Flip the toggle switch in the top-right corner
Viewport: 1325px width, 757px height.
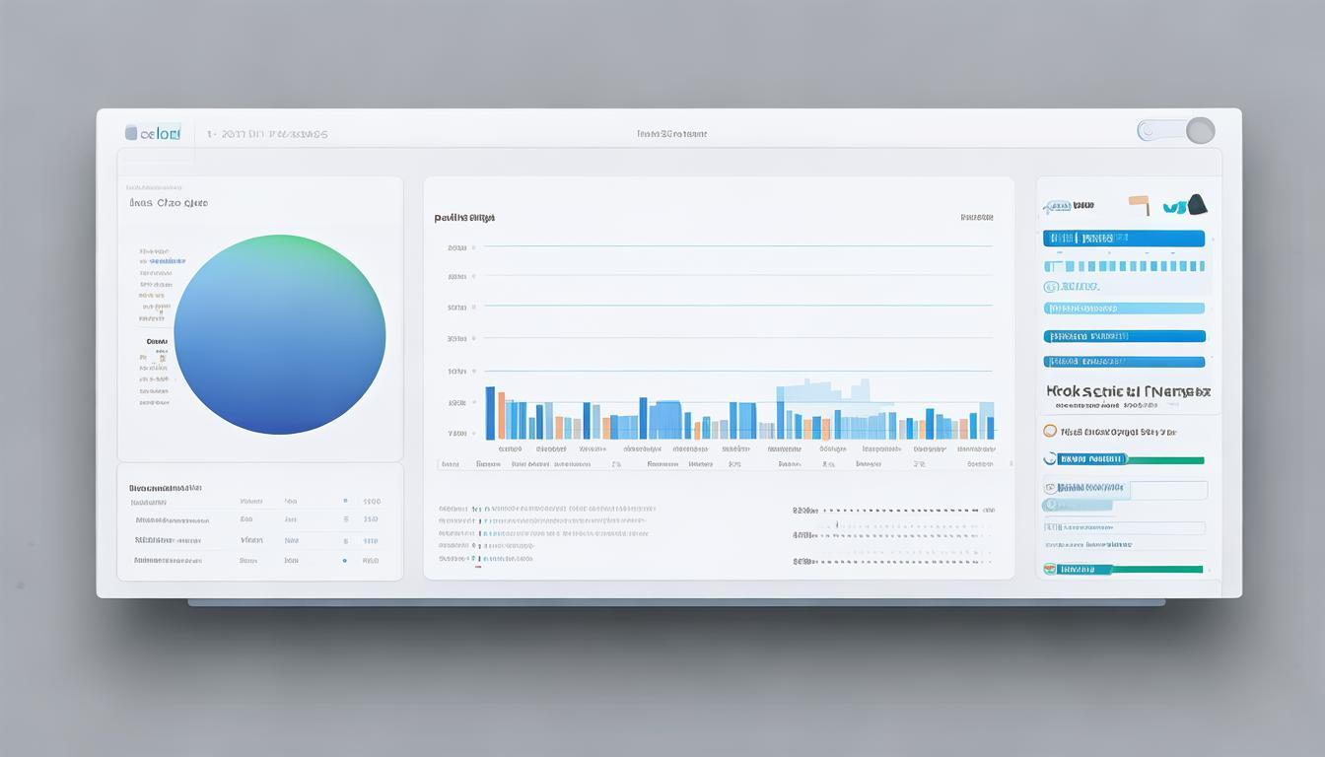1176,130
